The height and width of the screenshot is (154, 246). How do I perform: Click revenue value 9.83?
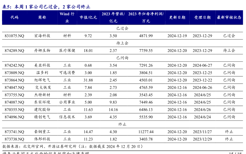(x=113, y=102)
